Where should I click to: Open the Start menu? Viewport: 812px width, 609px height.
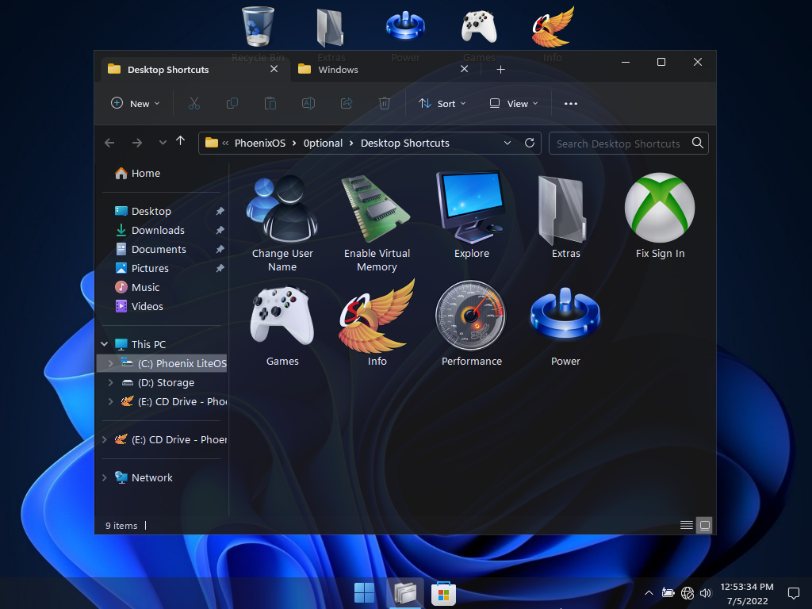(364, 593)
